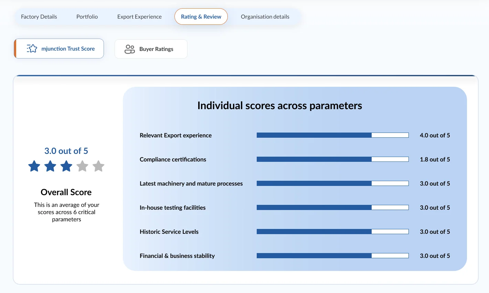Click 'Latest machinery and mature processes' label
The height and width of the screenshot is (293, 489).
pyautogui.click(x=191, y=184)
